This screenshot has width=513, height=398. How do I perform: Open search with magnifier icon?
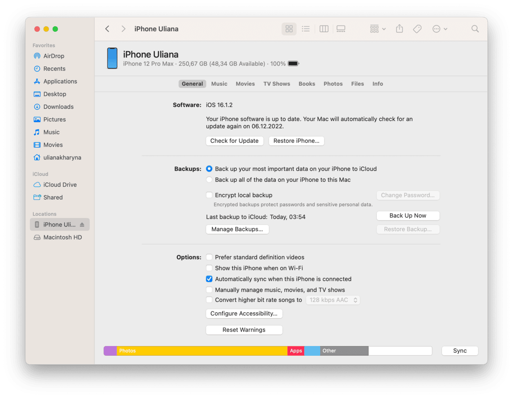tap(475, 29)
